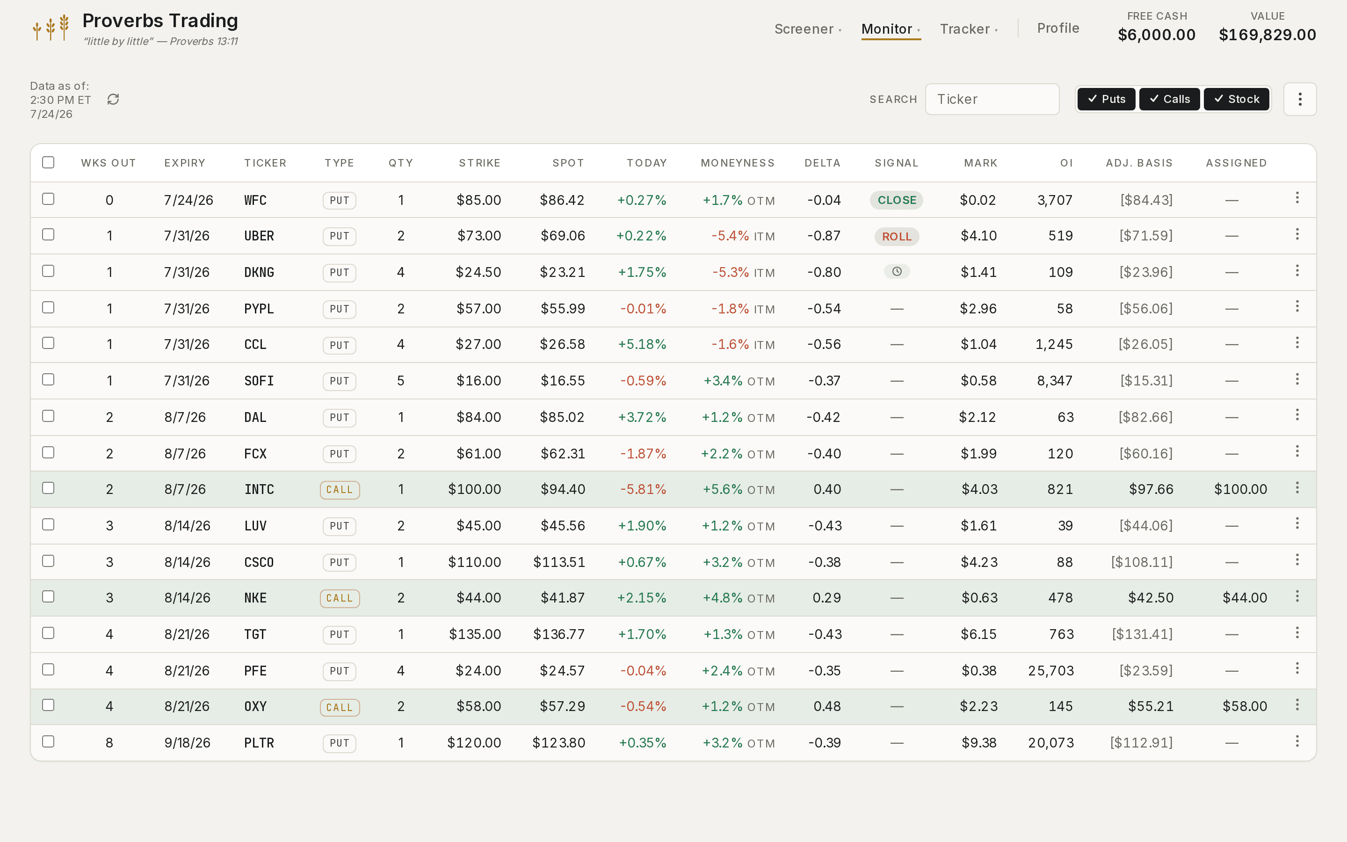
Task: Click the CALL type badge for INTC
Action: coord(340,489)
